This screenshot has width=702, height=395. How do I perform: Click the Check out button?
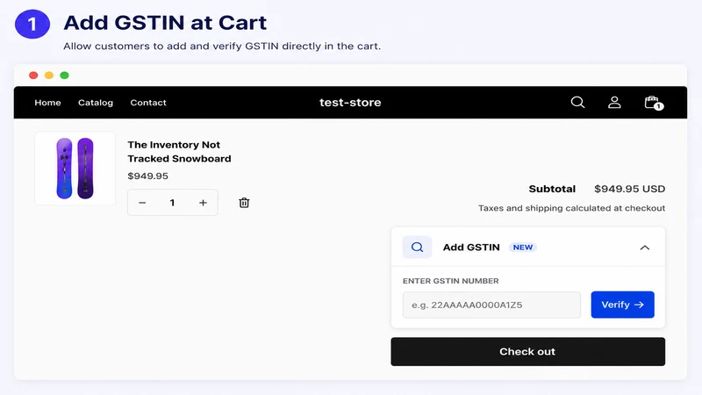(528, 352)
